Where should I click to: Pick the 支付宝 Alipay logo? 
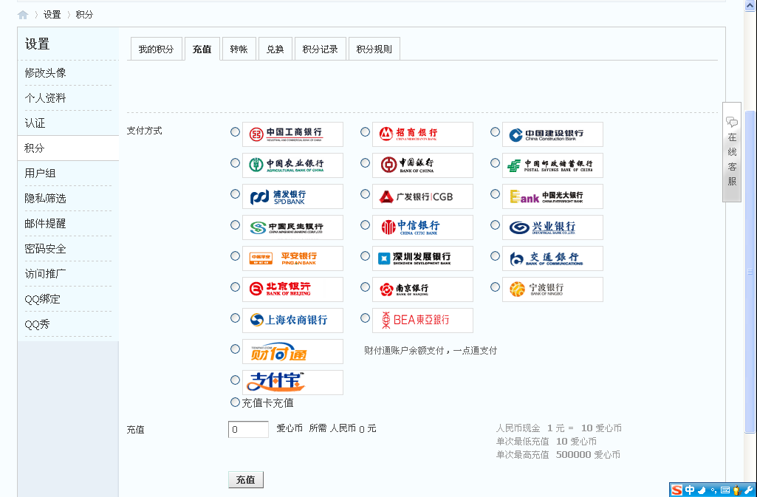pyautogui.click(x=292, y=382)
